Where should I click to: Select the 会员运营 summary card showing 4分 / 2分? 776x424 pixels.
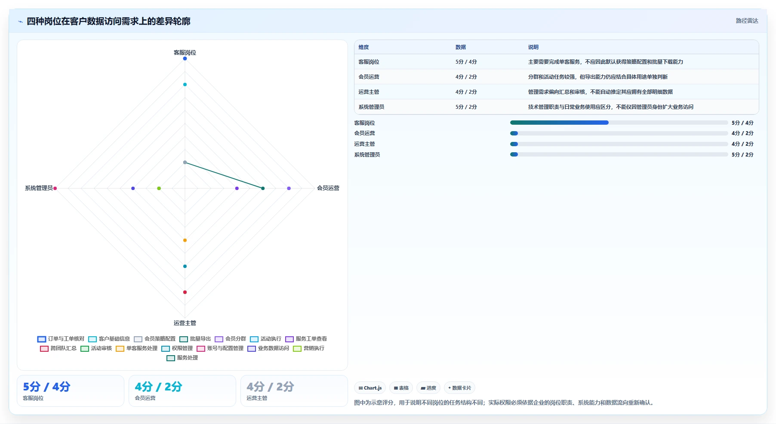point(182,391)
